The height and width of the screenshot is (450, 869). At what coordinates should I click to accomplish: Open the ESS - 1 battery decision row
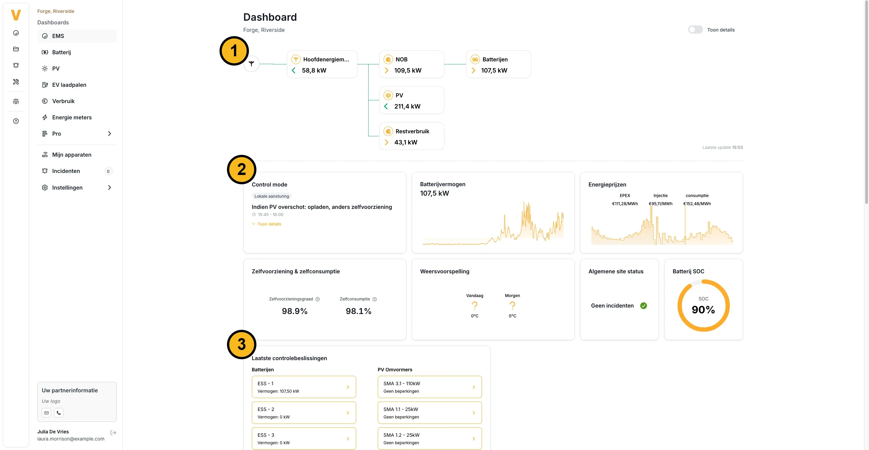click(304, 387)
